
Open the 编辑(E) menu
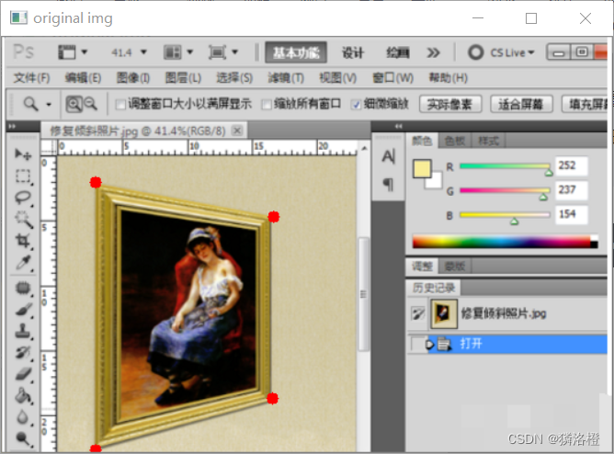[x=83, y=78]
